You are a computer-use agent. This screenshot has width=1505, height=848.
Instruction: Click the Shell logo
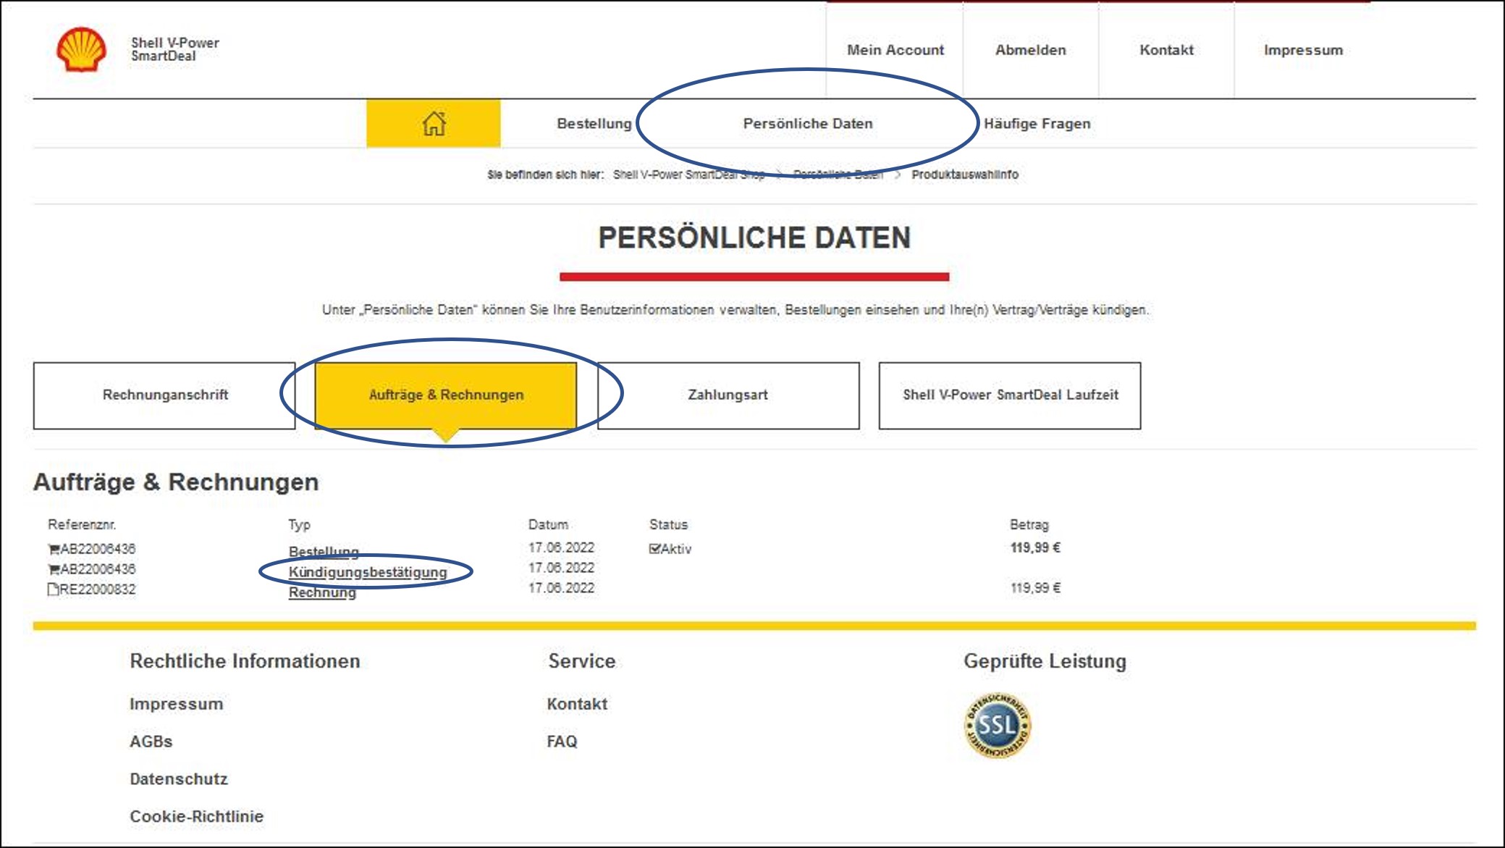coord(81,49)
